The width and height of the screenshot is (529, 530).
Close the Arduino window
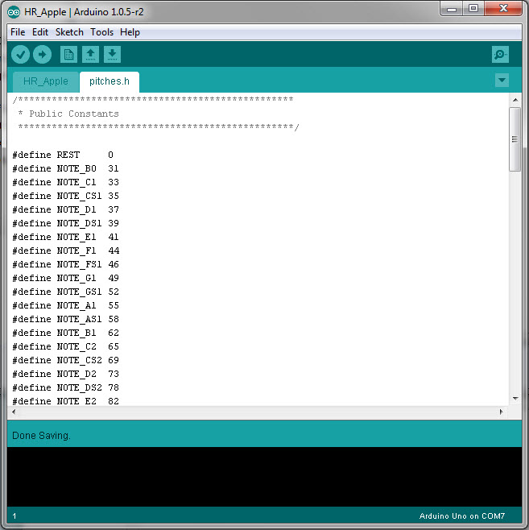(503, 9)
